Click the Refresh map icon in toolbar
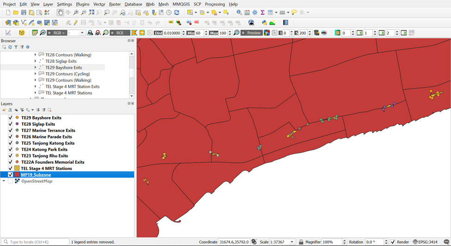The image size is (451, 246). pyautogui.click(x=177, y=12)
